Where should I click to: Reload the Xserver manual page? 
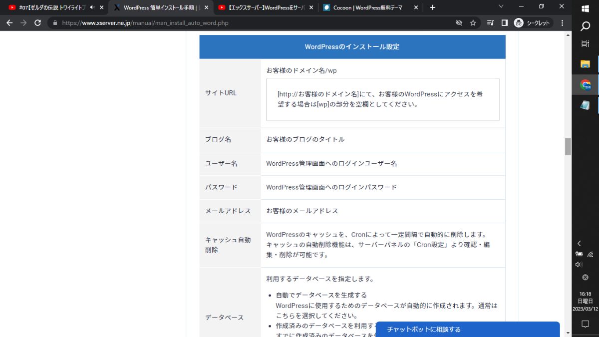(37, 23)
